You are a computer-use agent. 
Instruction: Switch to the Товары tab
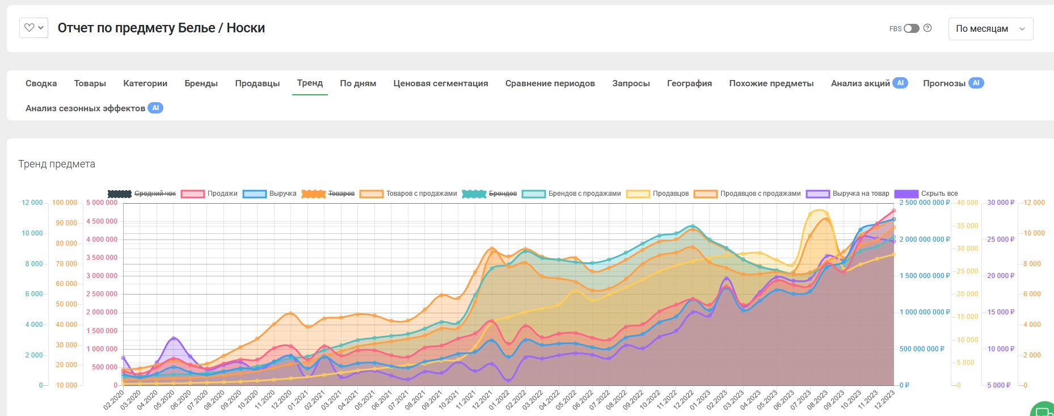click(90, 83)
